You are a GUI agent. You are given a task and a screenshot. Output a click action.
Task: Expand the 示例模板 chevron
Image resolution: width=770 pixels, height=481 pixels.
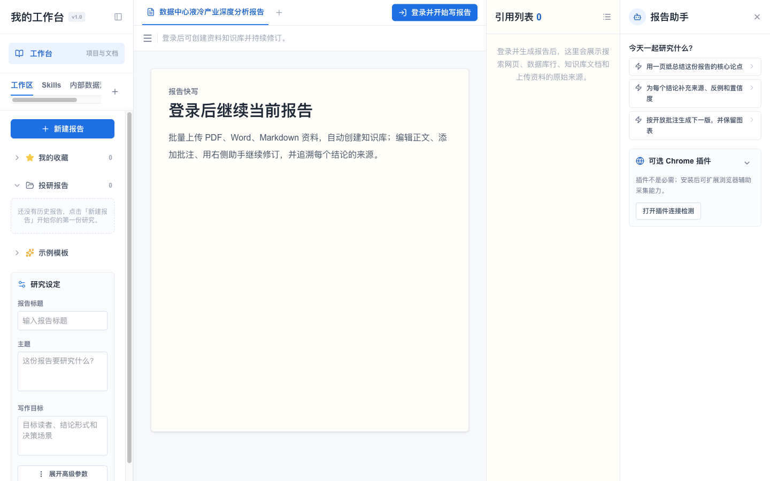(17, 253)
